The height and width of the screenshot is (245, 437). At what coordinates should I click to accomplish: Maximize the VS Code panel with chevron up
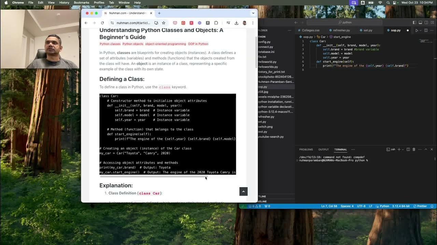426,149
